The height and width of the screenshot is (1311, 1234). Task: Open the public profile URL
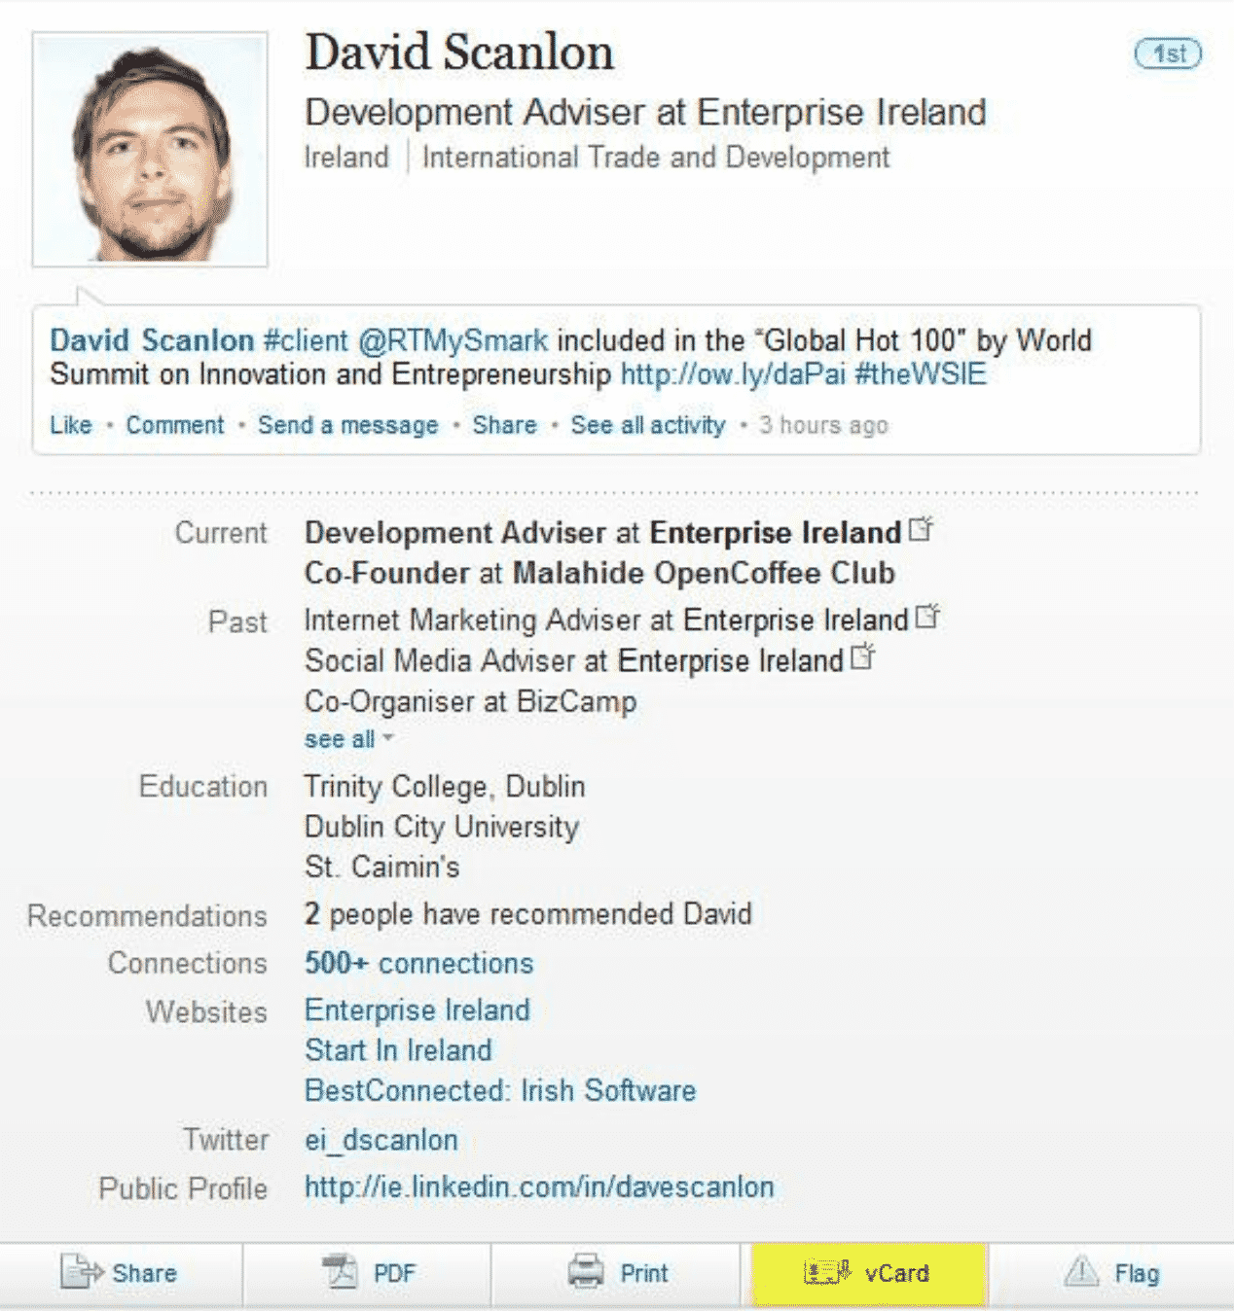click(x=539, y=1187)
